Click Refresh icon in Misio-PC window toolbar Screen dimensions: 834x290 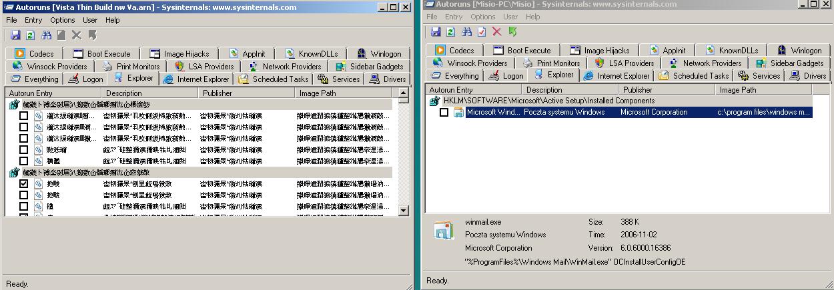[450, 31]
